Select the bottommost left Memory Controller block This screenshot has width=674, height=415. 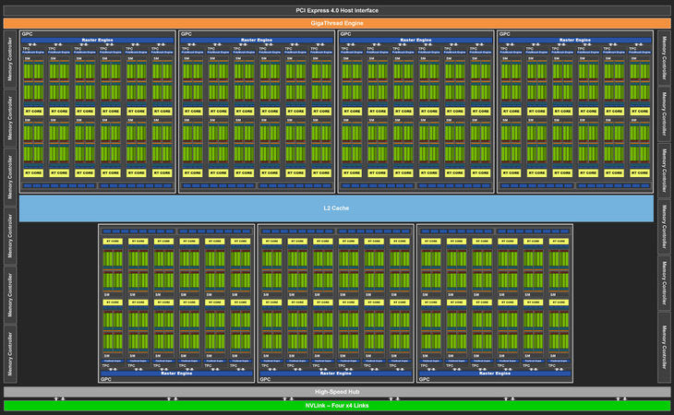(x=10, y=353)
